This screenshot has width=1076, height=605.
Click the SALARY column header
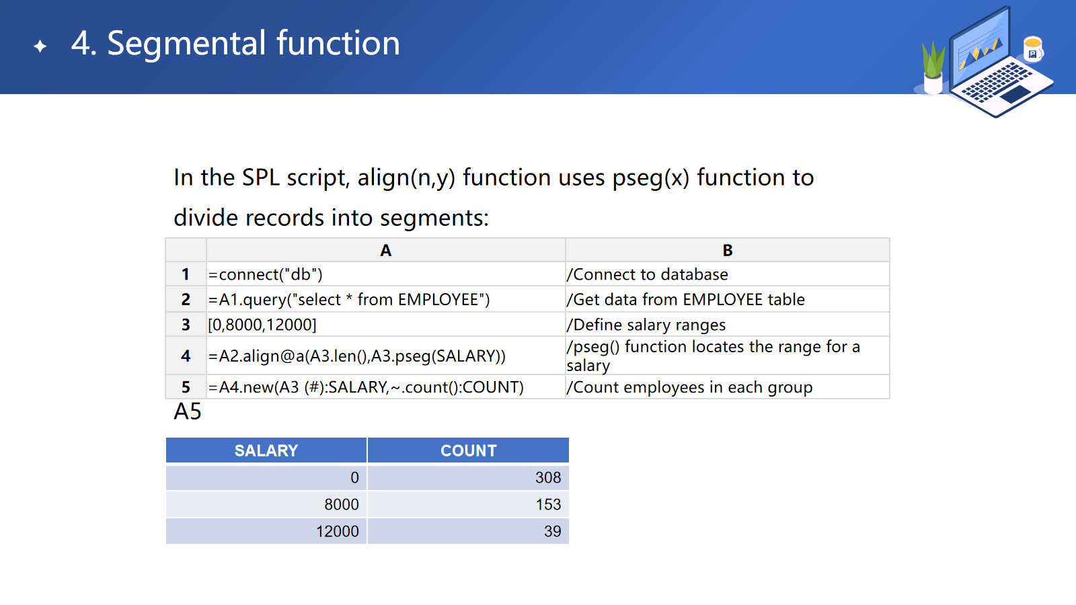(x=266, y=450)
